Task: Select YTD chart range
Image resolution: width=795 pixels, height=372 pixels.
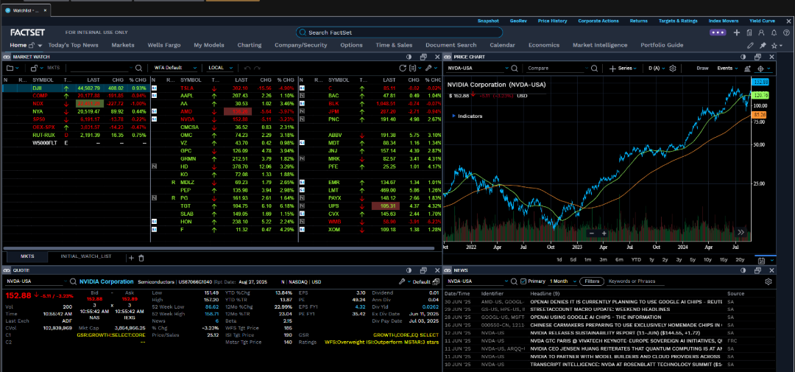Action: 636,260
